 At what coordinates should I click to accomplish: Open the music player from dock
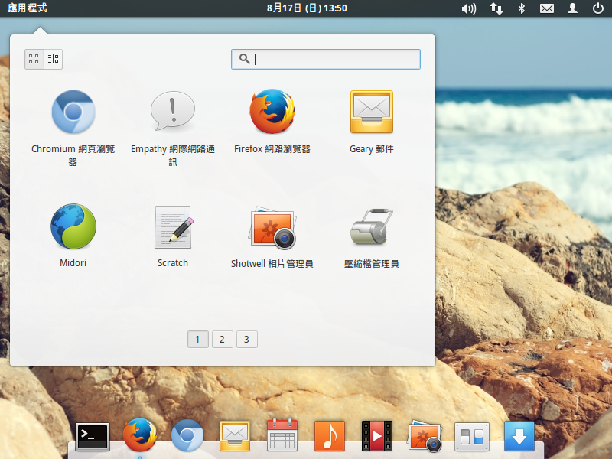coord(330,435)
